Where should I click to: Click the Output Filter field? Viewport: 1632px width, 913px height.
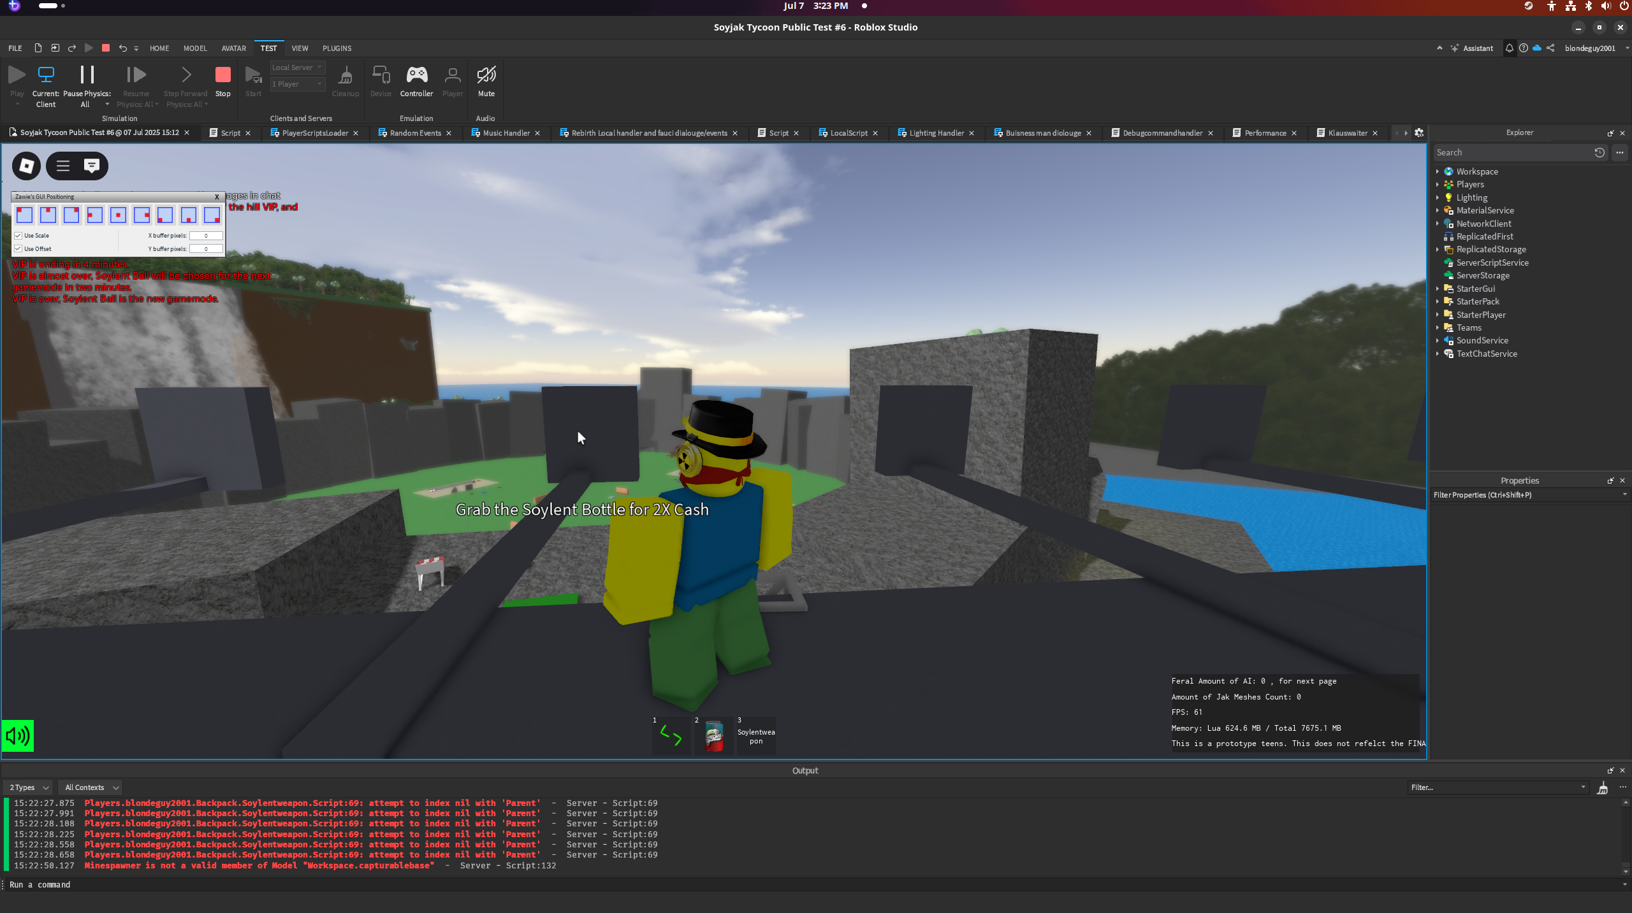pyautogui.click(x=1498, y=788)
